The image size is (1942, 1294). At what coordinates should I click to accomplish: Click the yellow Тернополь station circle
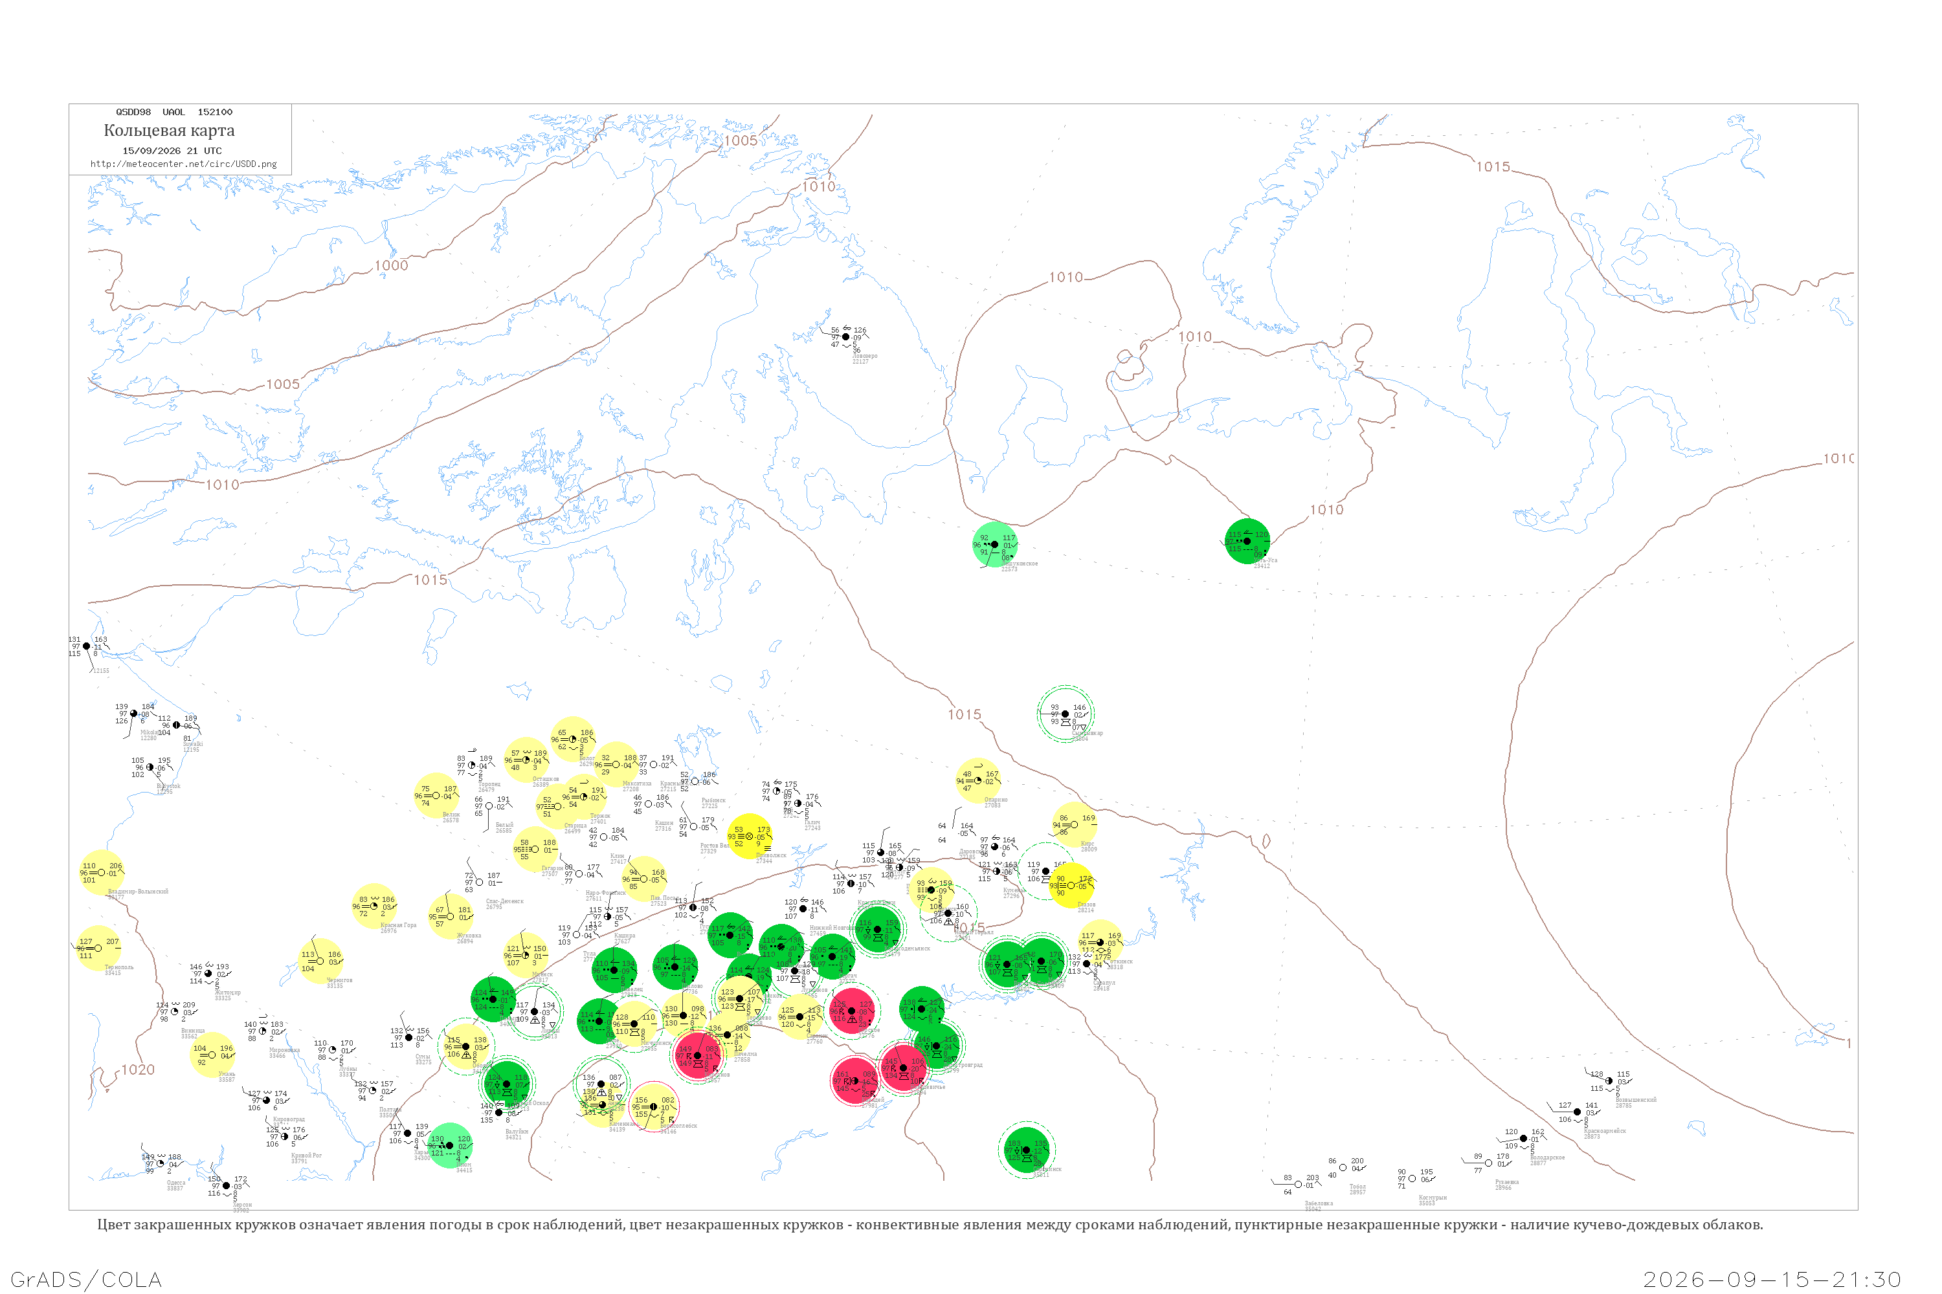98,949
